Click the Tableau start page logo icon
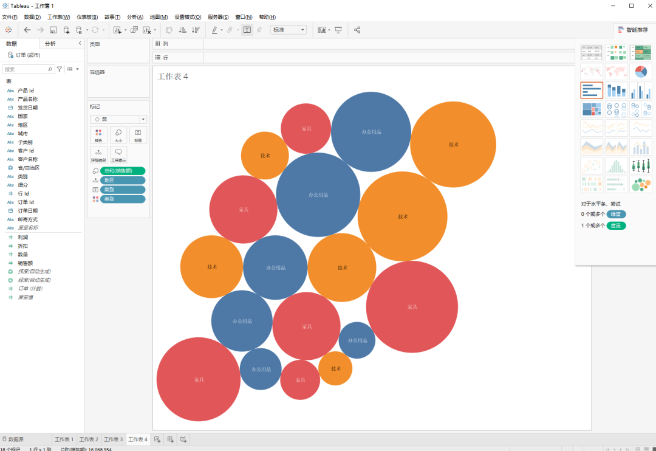This screenshot has width=656, height=451. pos(9,30)
